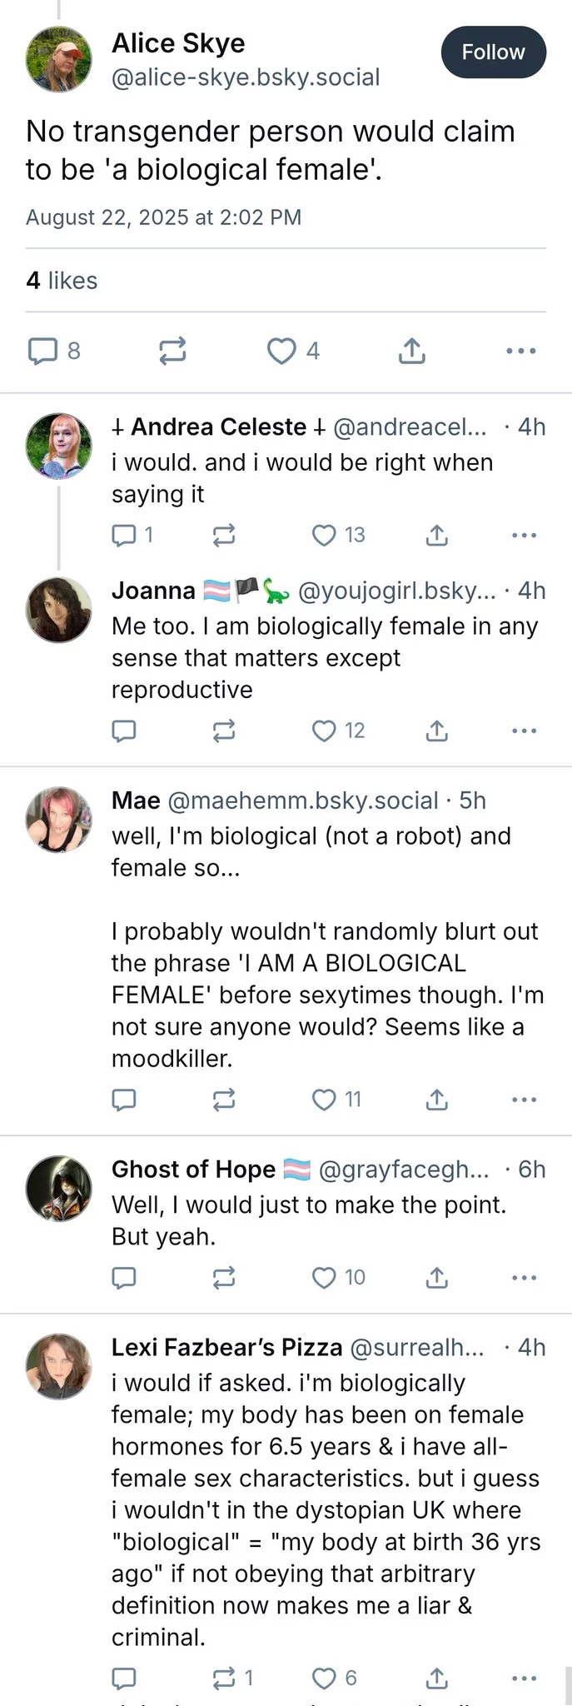Open Alice Skye's profile avatar
Screen dimensions: 572x1706
click(x=58, y=59)
